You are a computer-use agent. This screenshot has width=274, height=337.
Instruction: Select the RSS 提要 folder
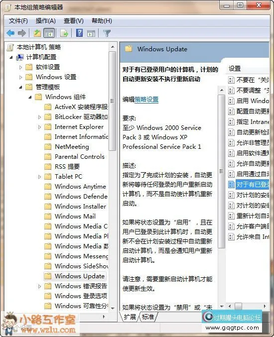62,167
